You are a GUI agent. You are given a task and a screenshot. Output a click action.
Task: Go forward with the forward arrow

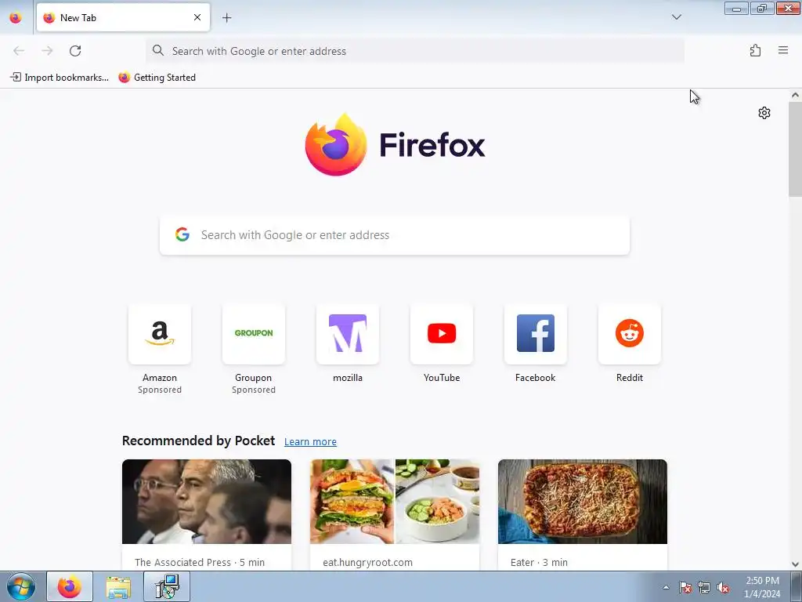pyautogui.click(x=47, y=51)
